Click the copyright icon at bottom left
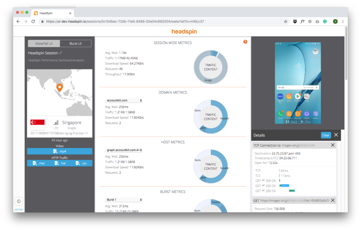 [19, 201]
